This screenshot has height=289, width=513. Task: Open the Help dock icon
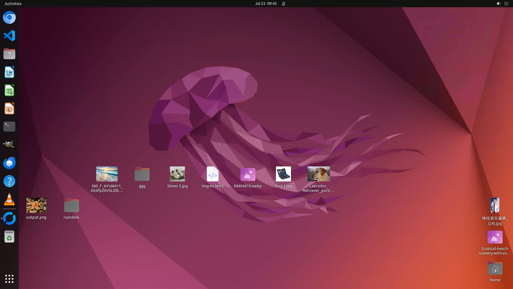click(x=9, y=181)
